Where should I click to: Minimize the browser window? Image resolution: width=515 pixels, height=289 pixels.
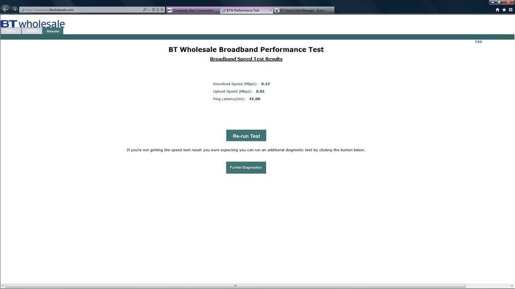pos(492,2)
